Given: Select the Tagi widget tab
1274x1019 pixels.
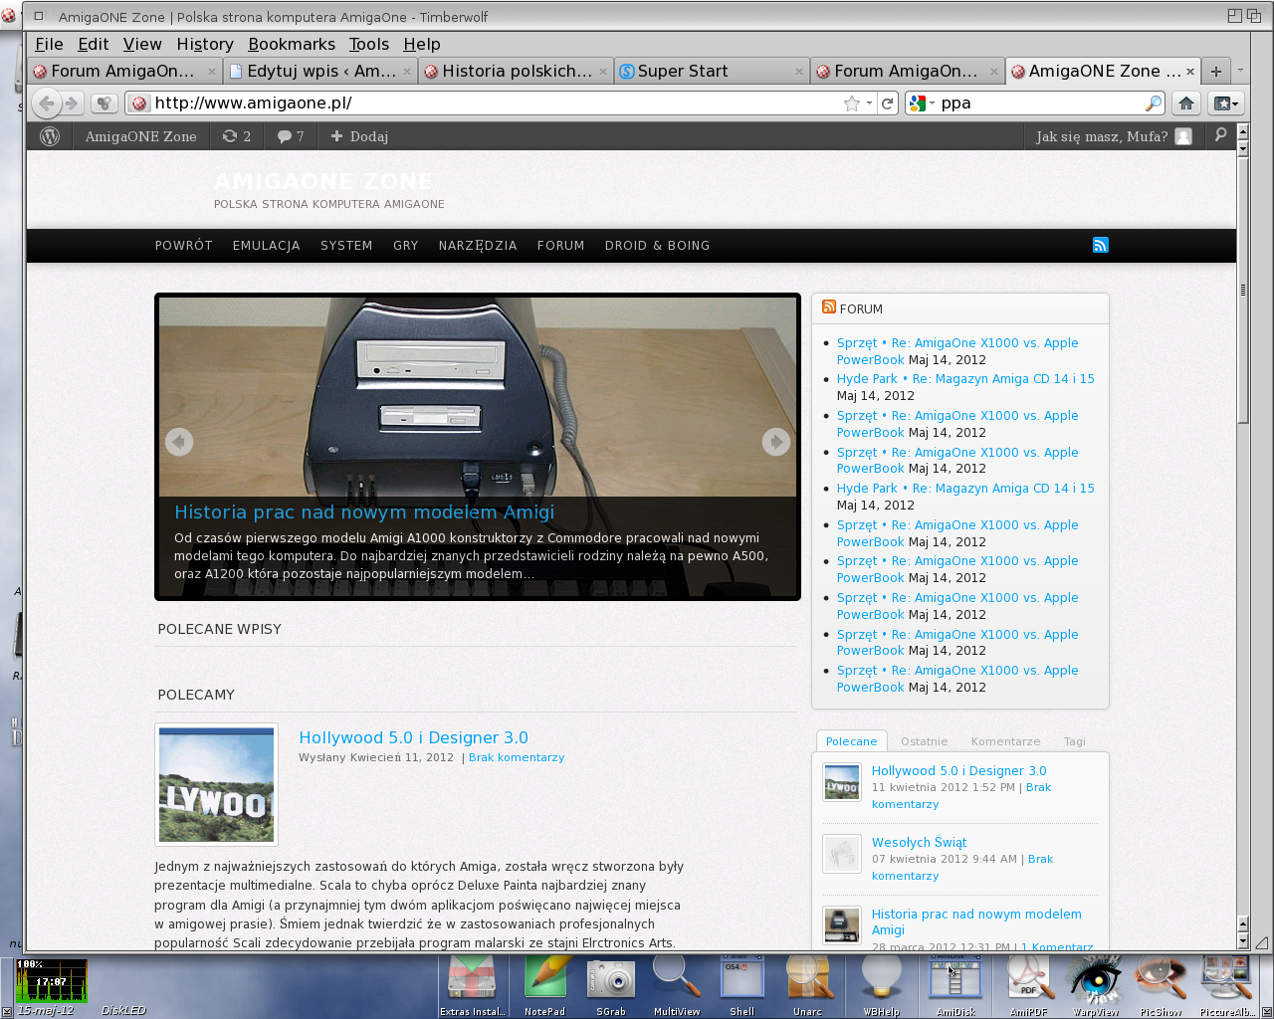Looking at the screenshot, I should pyautogui.click(x=1074, y=741).
